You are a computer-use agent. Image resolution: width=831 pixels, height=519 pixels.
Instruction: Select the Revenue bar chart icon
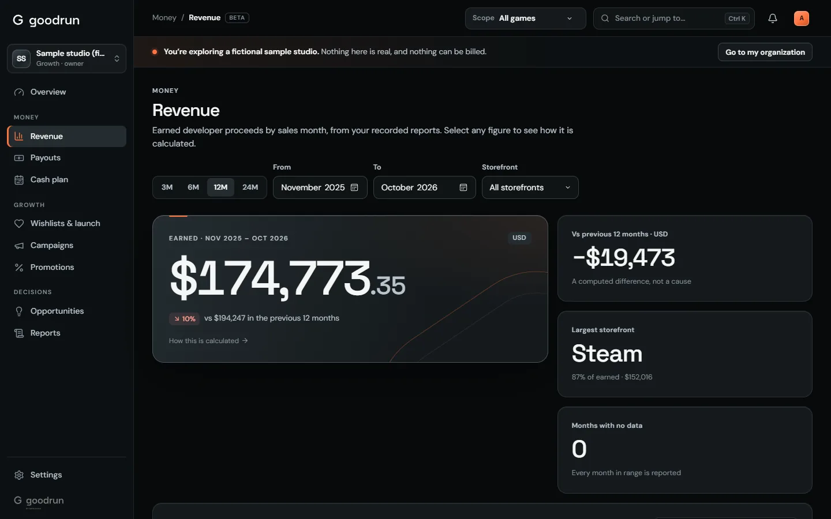click(19, 137)
